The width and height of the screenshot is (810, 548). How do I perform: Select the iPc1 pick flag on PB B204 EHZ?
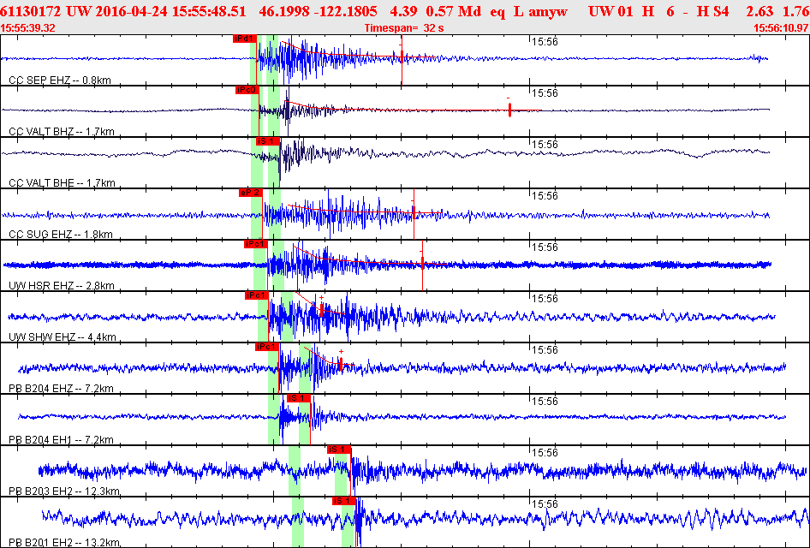click(267, 347)
